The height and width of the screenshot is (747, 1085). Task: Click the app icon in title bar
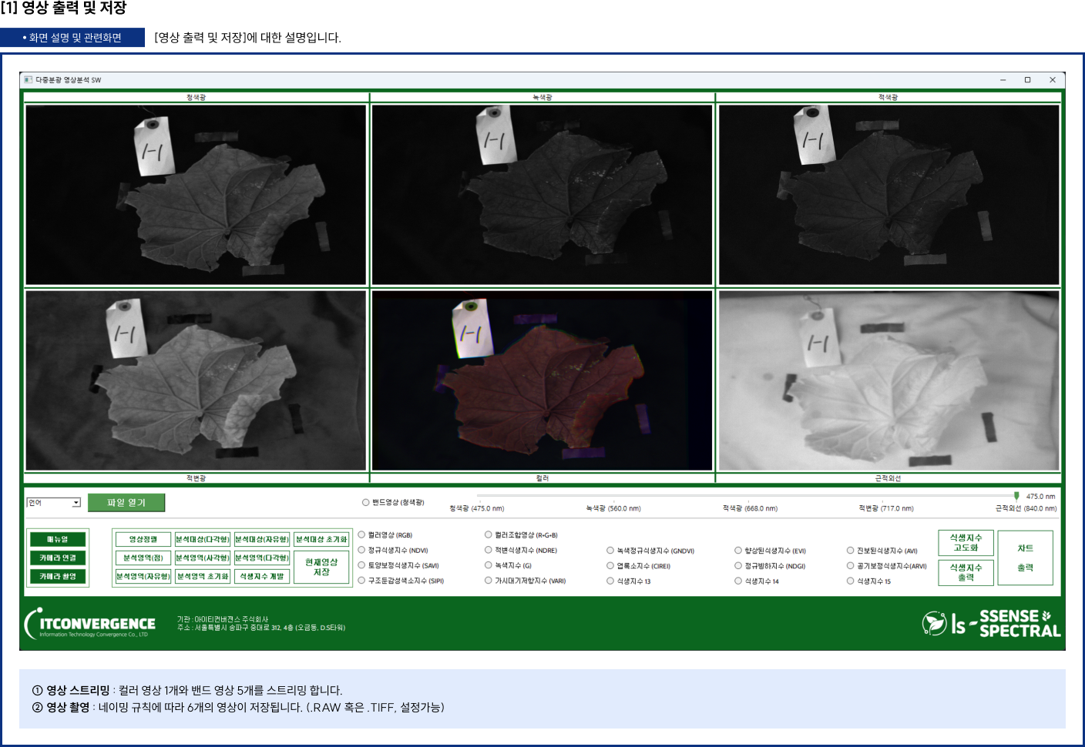[29, 80]
